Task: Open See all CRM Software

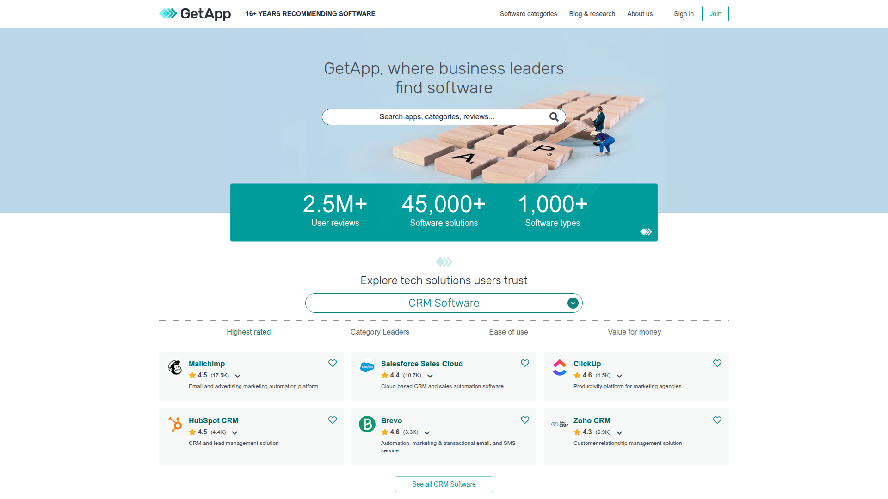Action: pos(444,484)
